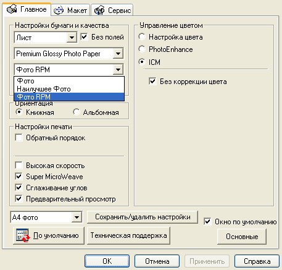
Task: Choose the Альбомная orientation radio button
Action: point(77,112)
